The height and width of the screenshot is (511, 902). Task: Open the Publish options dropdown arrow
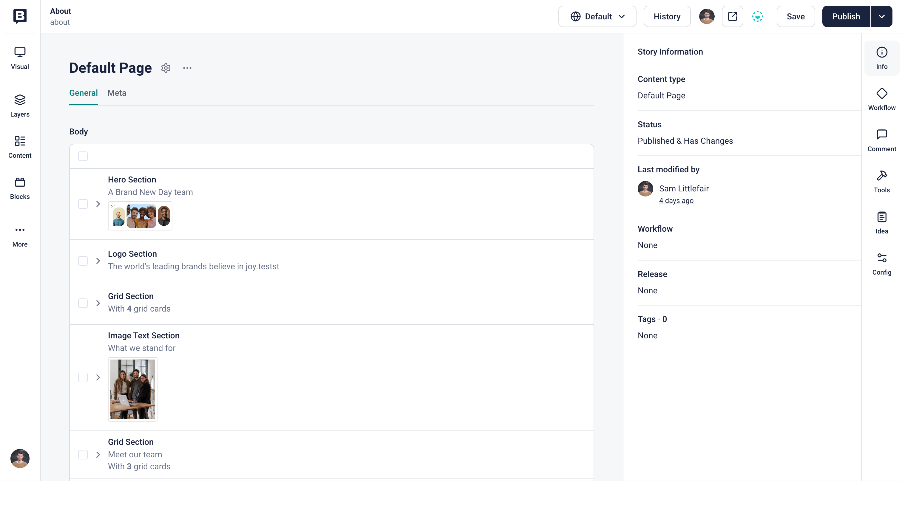(881, 16)
